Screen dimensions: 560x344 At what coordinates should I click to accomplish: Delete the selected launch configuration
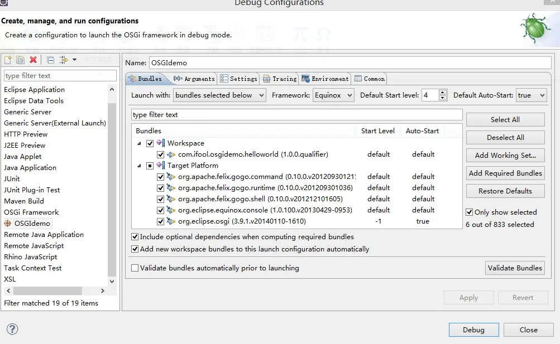(x=33, y=60)
